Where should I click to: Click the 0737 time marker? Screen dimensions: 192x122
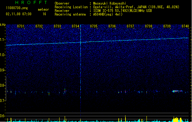point(130,26)
